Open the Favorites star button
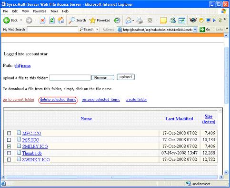The width and height of the screenshot is (230, 188). [x=100, y=21]
